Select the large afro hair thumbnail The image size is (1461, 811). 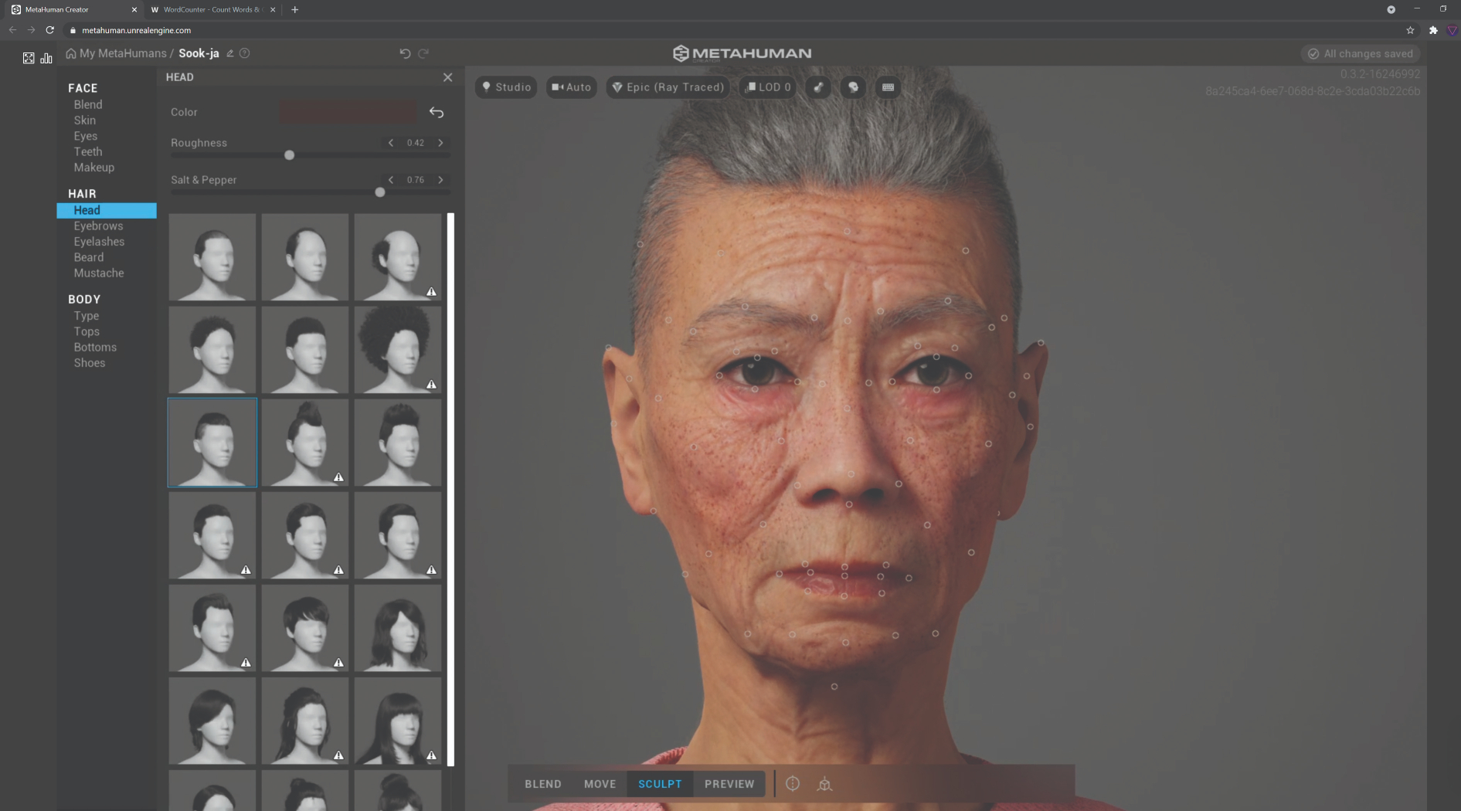click(x=398, y=350)
